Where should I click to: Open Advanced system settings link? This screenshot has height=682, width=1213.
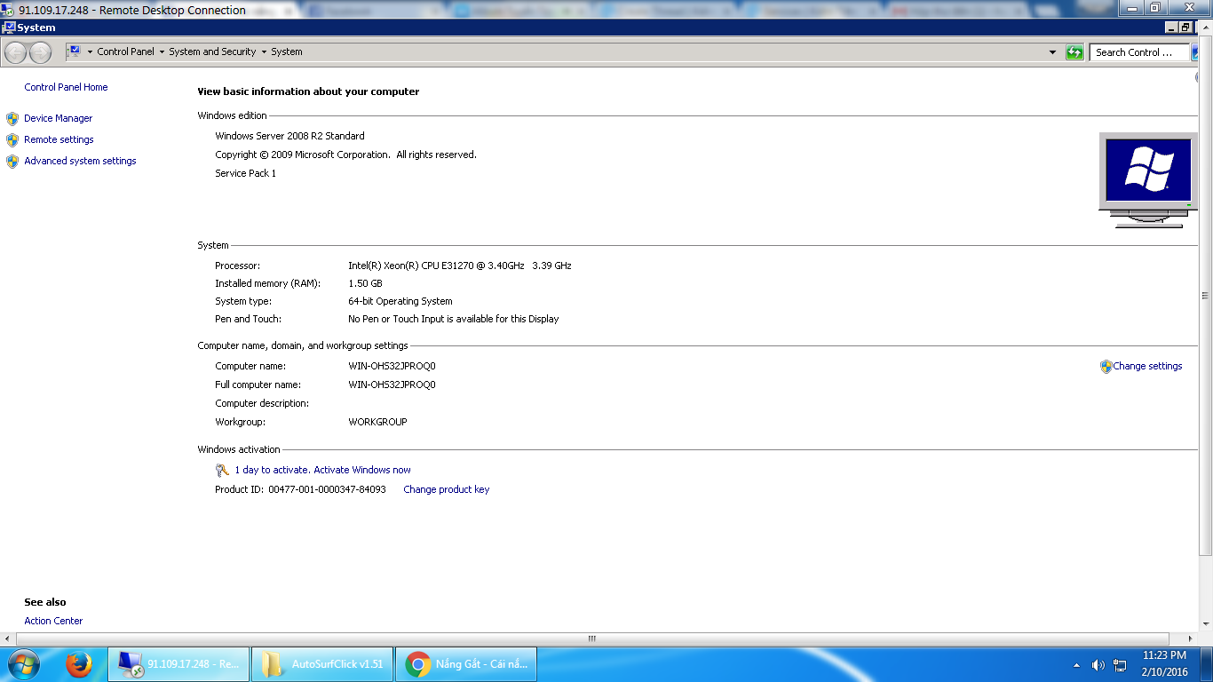(80, 161)
